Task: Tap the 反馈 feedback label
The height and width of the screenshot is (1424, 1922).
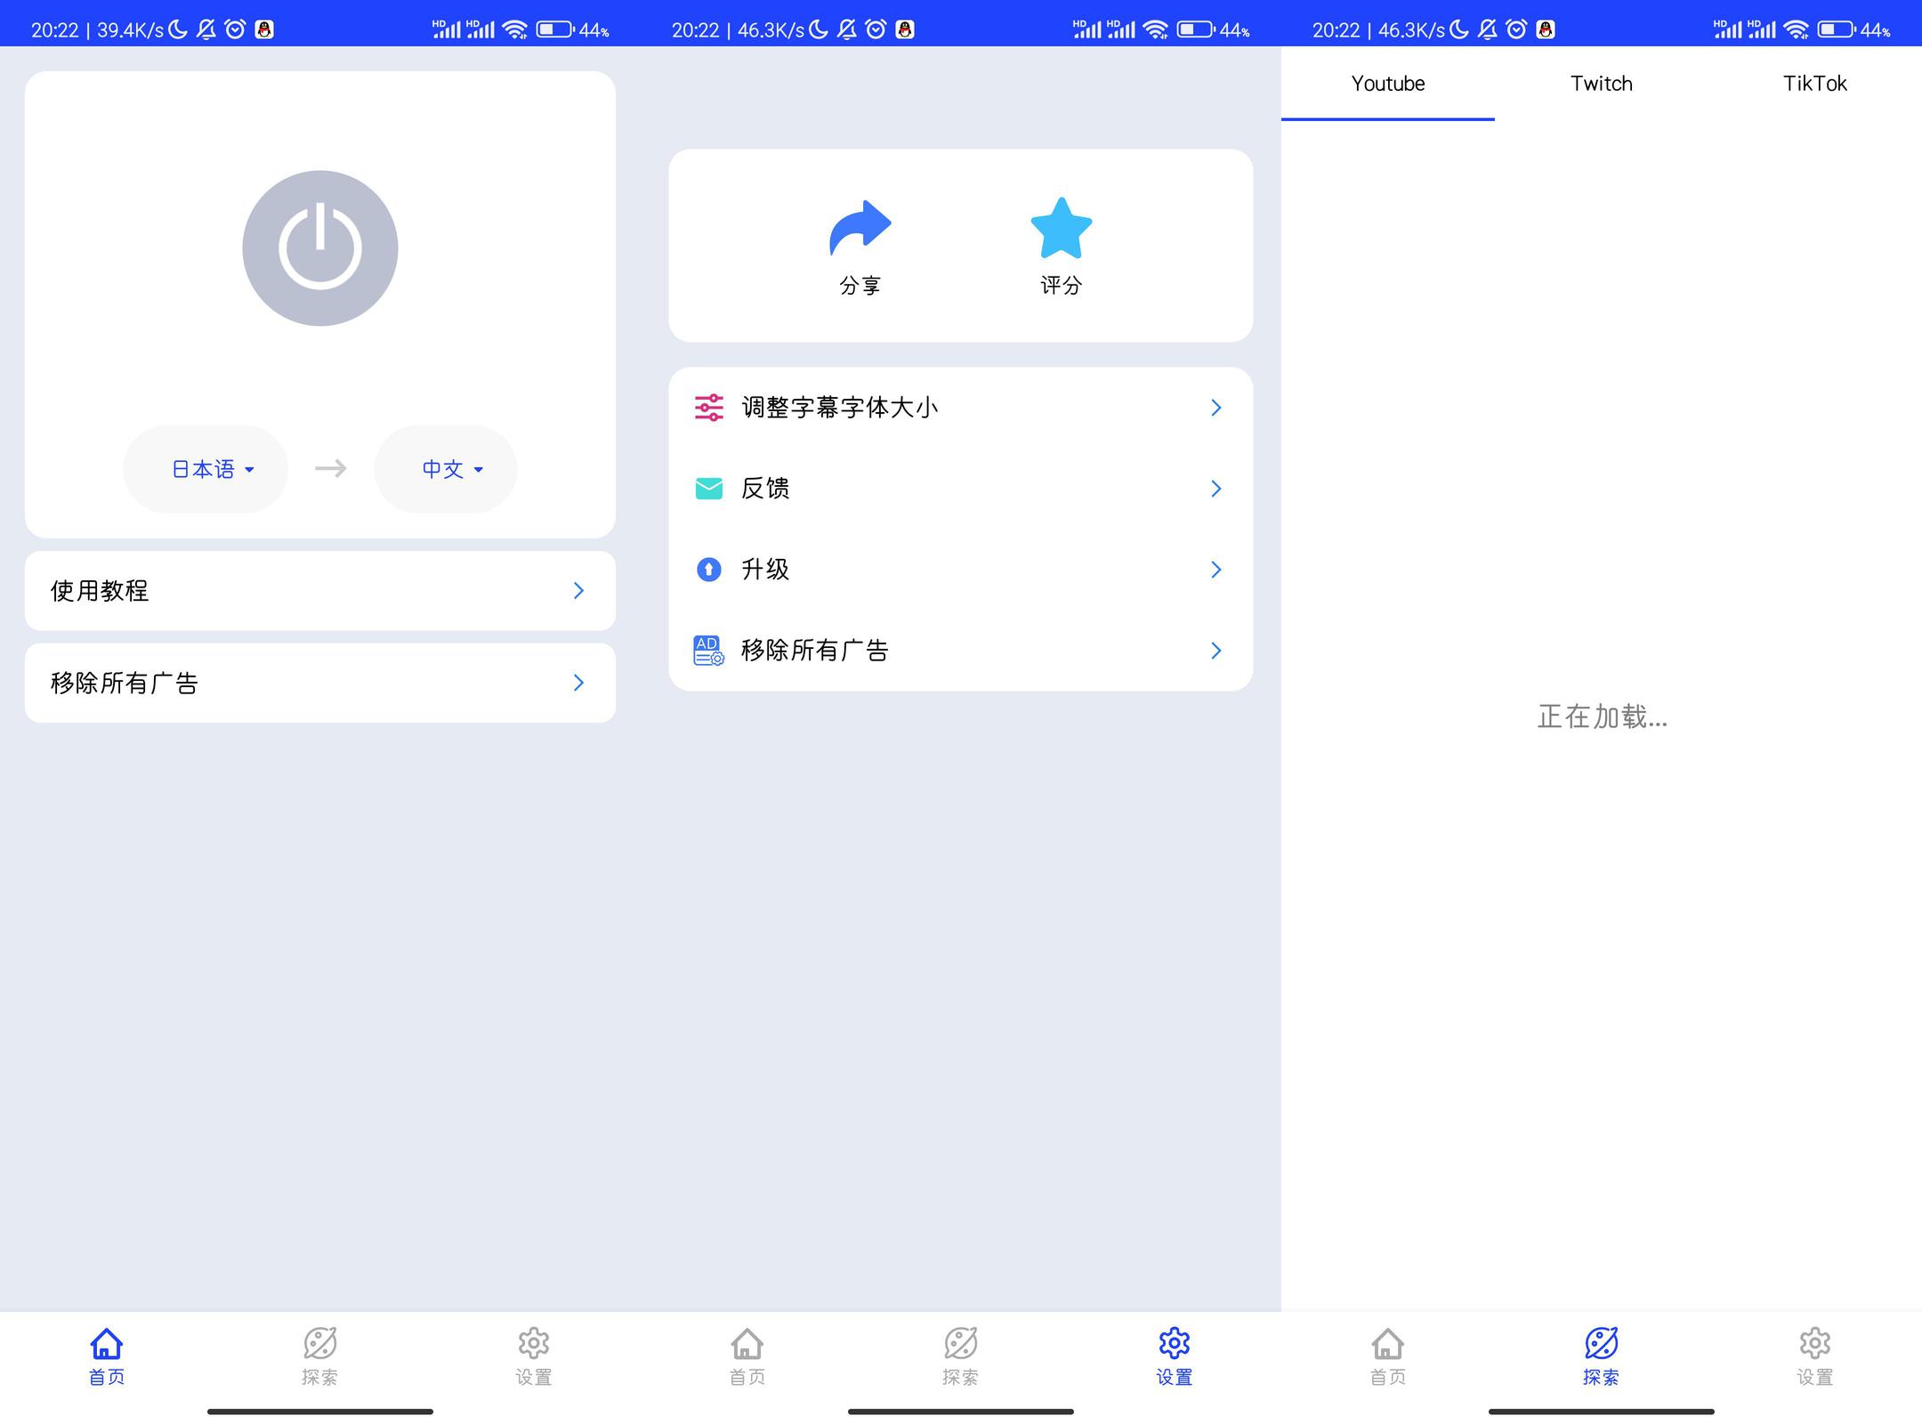Action: click(765, 489)
